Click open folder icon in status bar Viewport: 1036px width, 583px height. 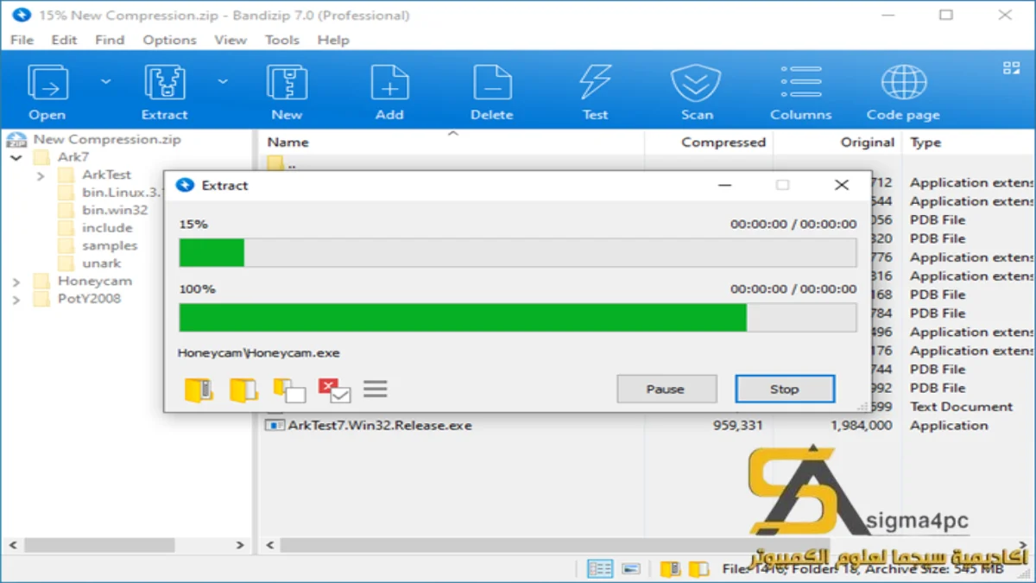[x=698, y=568]
